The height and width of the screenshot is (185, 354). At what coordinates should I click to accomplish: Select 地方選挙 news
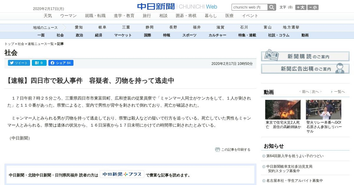pyautogui.click(x=291, y=27)
